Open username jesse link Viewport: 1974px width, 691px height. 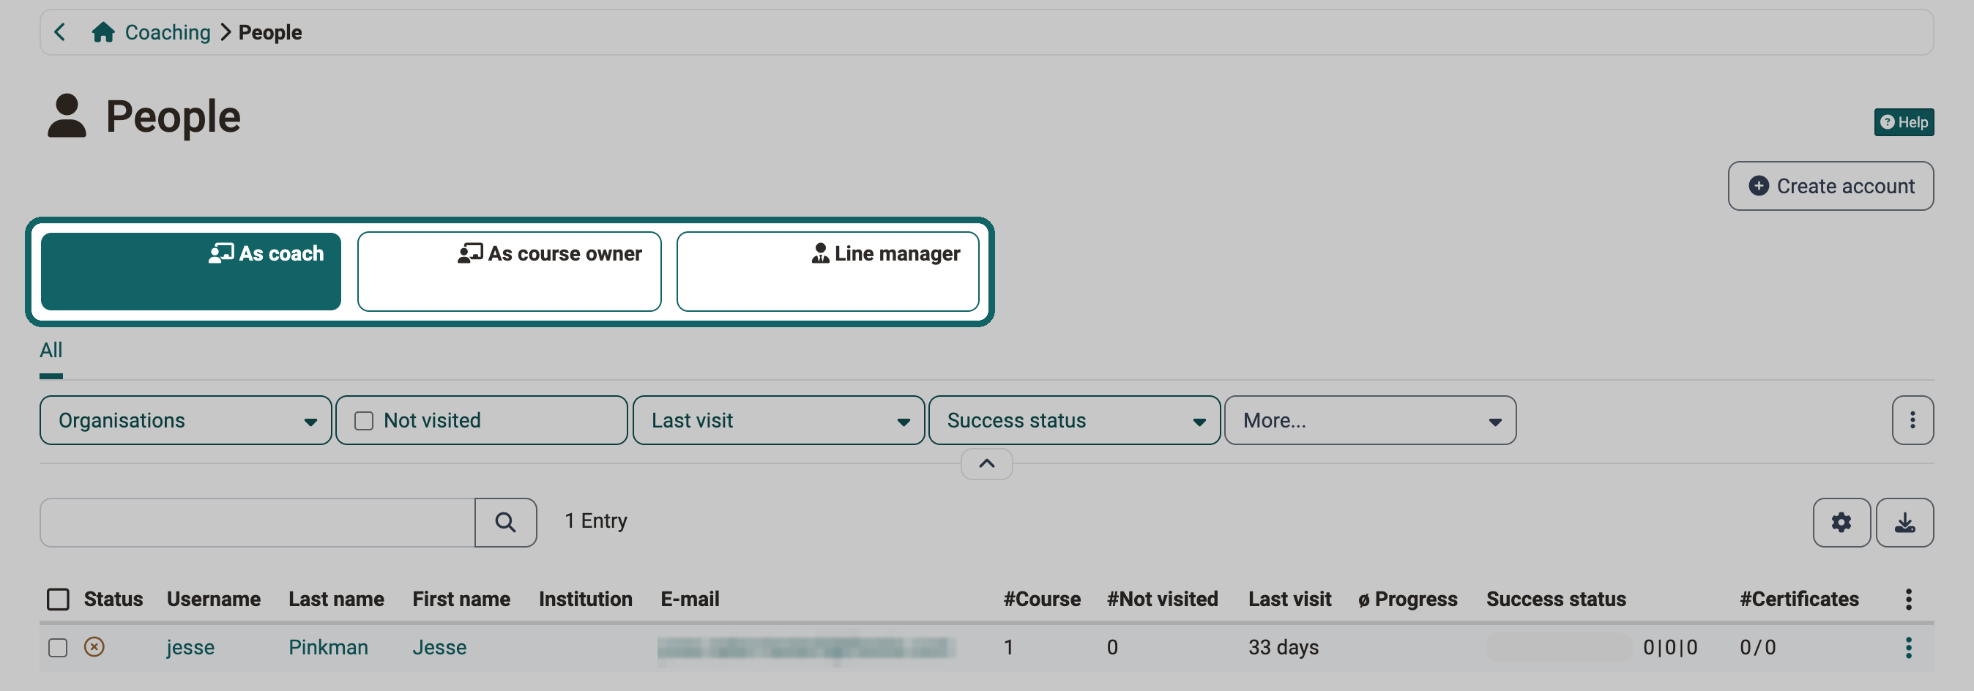(190, 647)
